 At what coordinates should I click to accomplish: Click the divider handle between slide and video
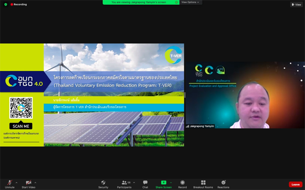(x=185, y=95)
